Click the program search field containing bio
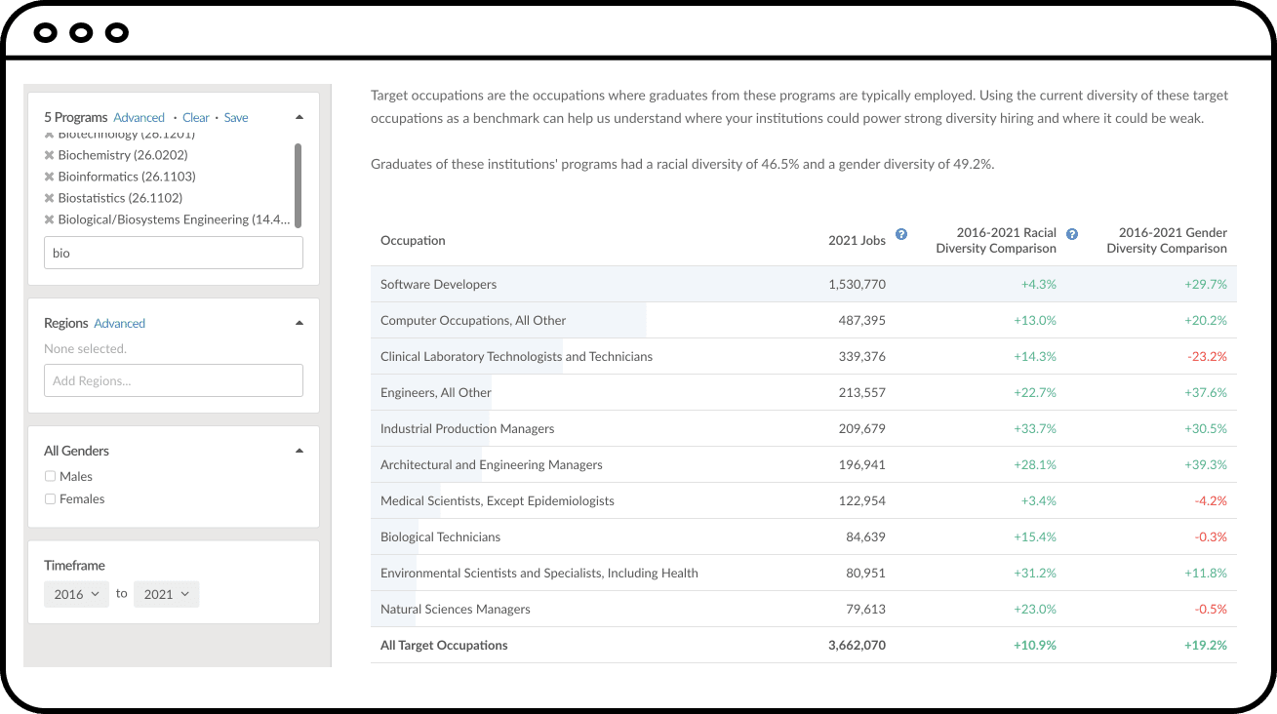1277x714 pixels. pos(174,253)
